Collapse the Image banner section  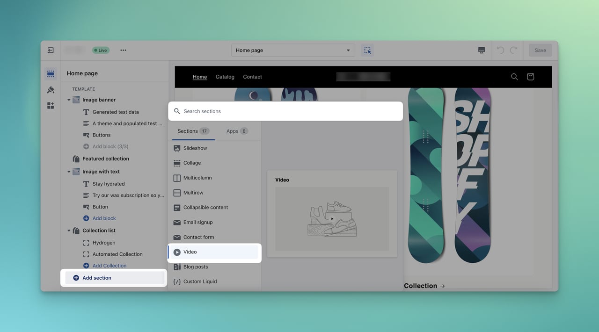point(69,100)
